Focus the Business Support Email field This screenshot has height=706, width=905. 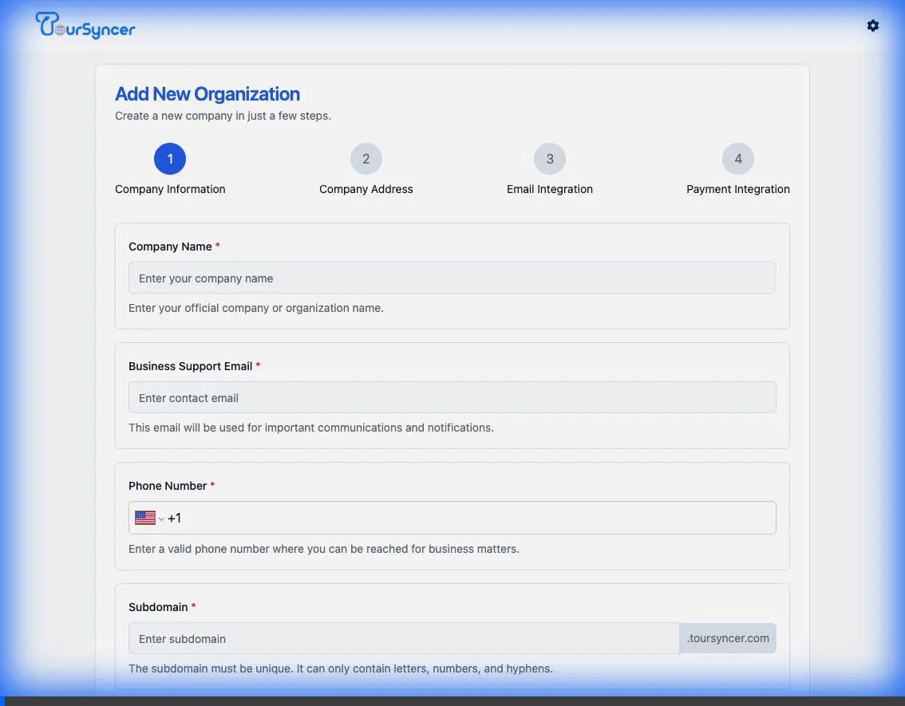452,397
